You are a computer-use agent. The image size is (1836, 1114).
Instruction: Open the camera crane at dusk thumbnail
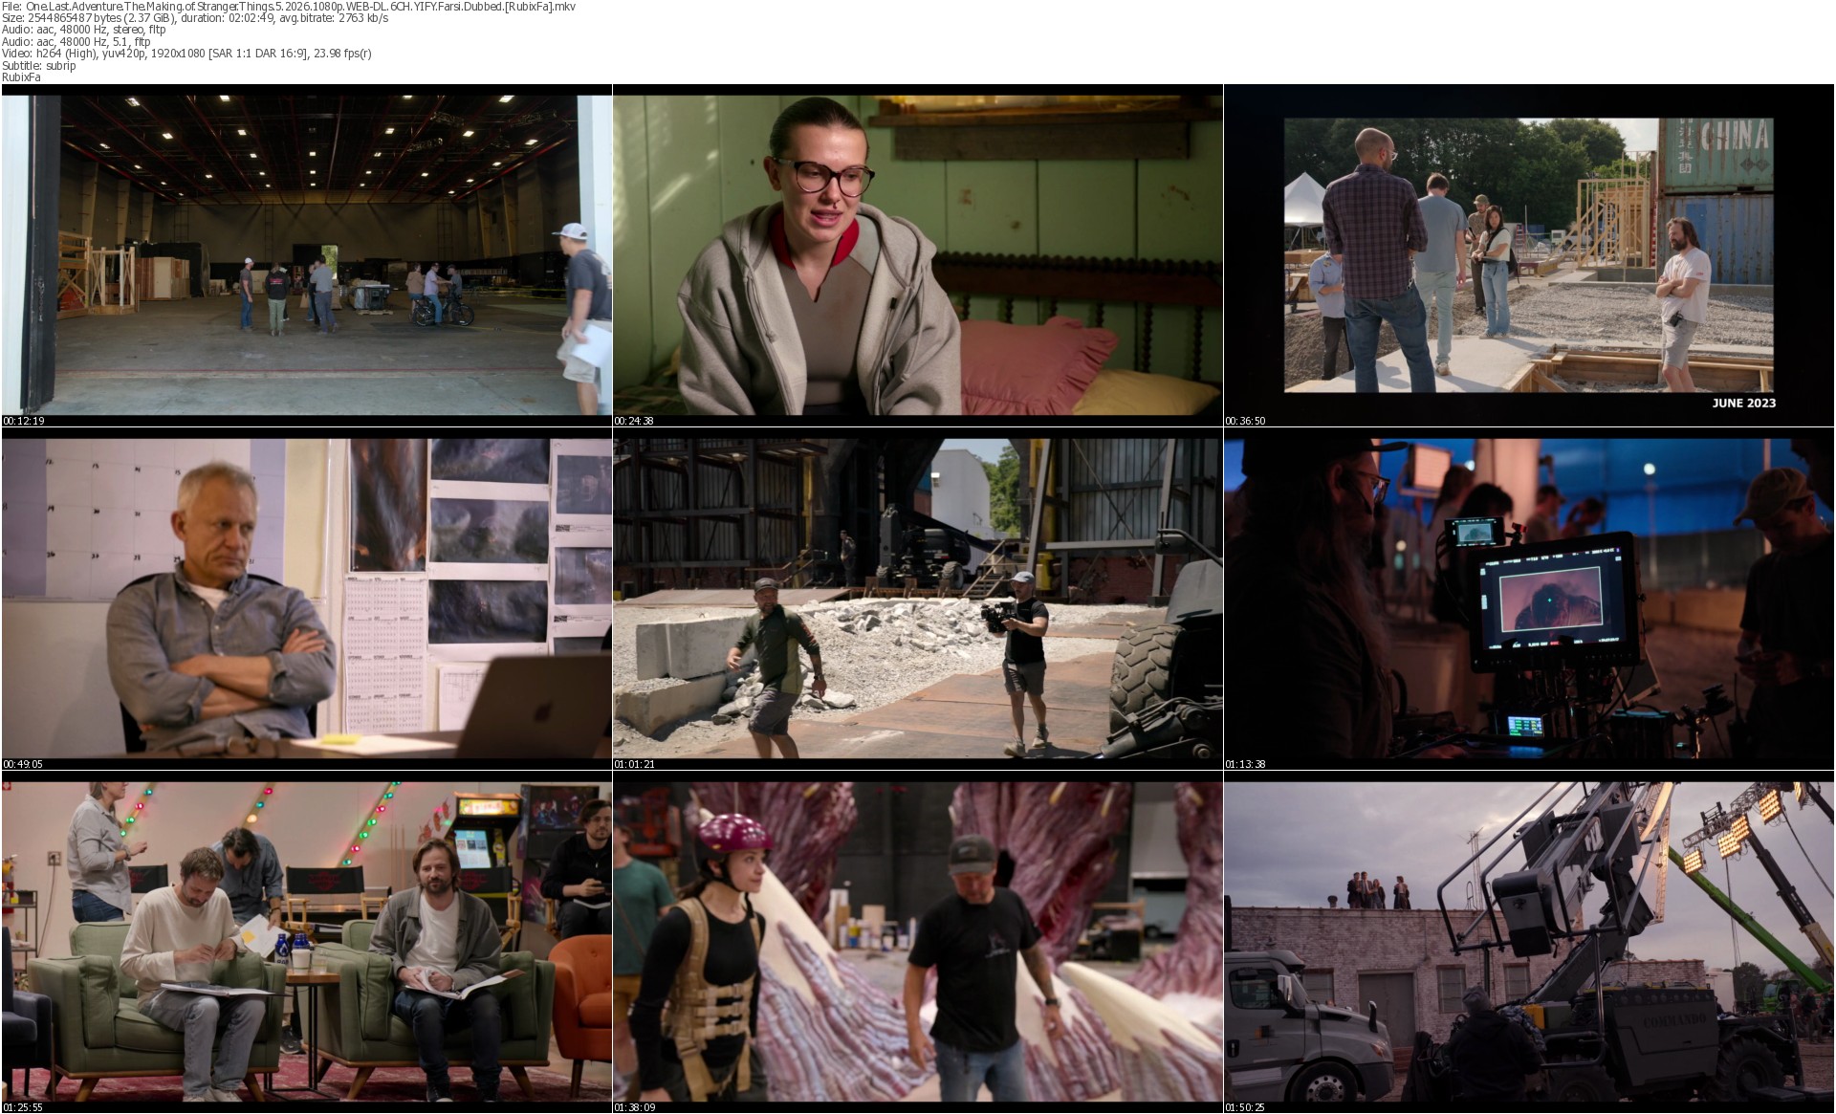(1529, 942)
